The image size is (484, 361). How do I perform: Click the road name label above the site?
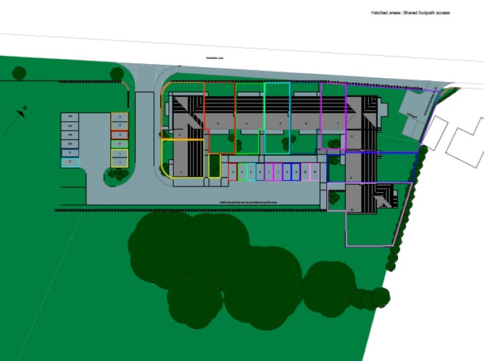click(x=214, y=57)
